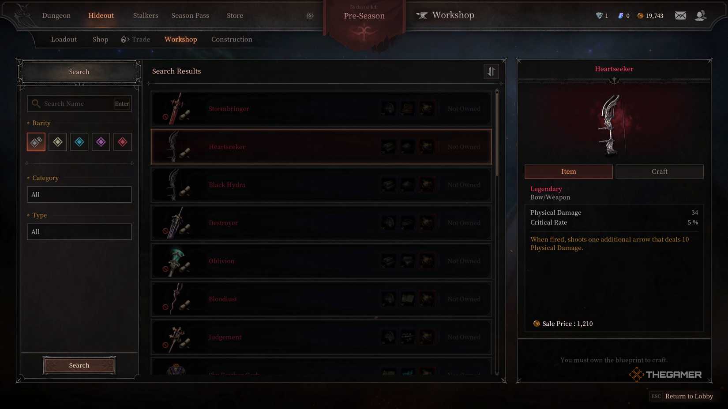Open the Type dropdown set to All

pos(79,232)
